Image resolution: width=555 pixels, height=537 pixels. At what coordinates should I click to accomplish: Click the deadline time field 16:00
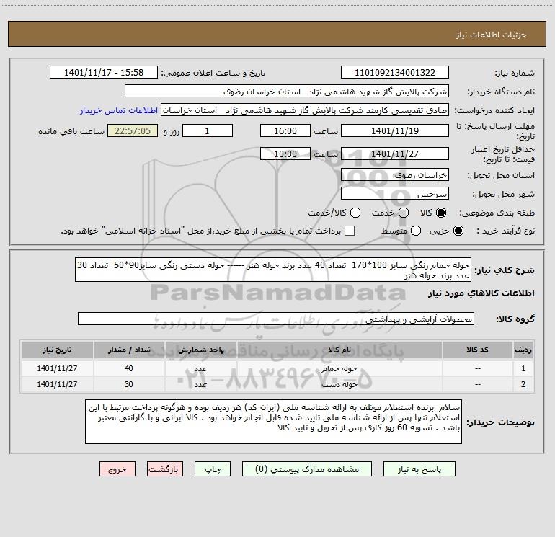[x=285, y=131]
